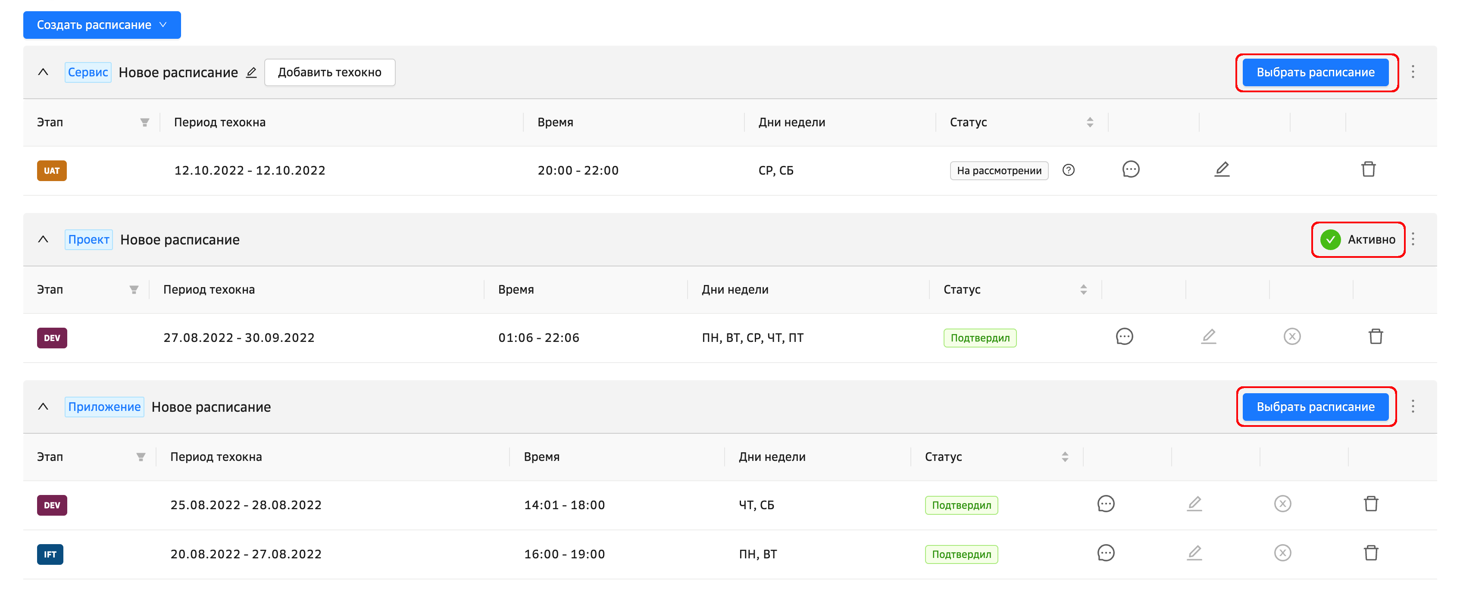
Task: Cancel the IFT row with X icon
Action: [1282, 553]
